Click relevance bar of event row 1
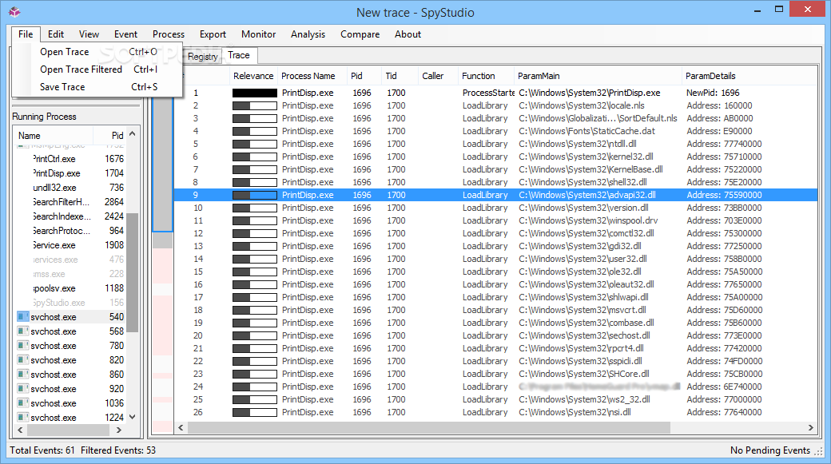This screenshot has width=831, height=464. (x=254, y=93)
